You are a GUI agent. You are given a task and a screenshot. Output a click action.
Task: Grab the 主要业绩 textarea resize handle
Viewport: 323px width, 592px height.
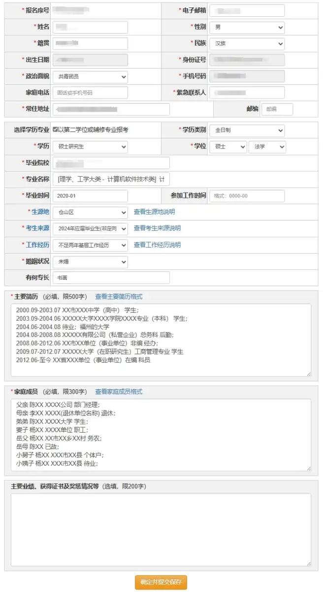pos(308,563)
